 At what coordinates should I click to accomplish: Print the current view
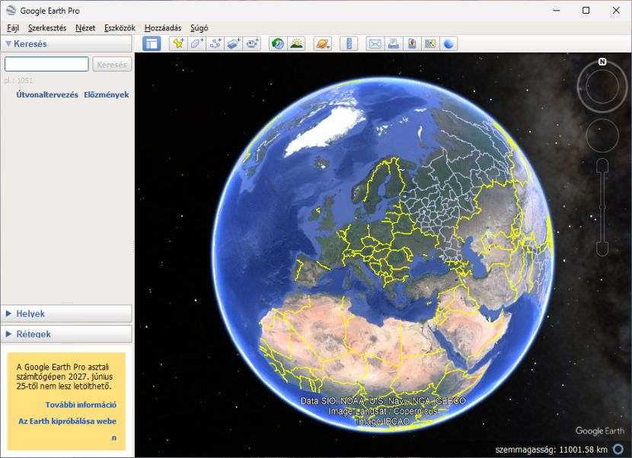coord(394,43)
